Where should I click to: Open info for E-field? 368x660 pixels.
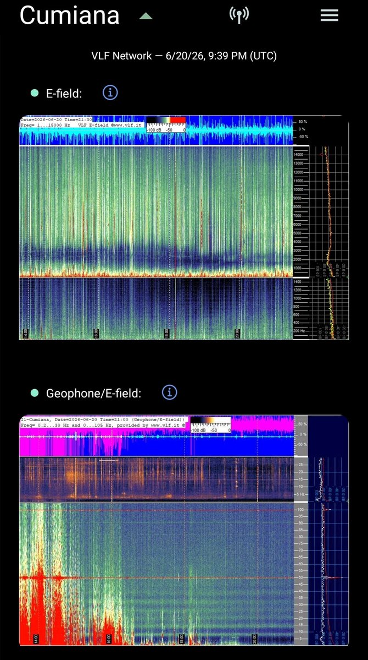(110, 92)
